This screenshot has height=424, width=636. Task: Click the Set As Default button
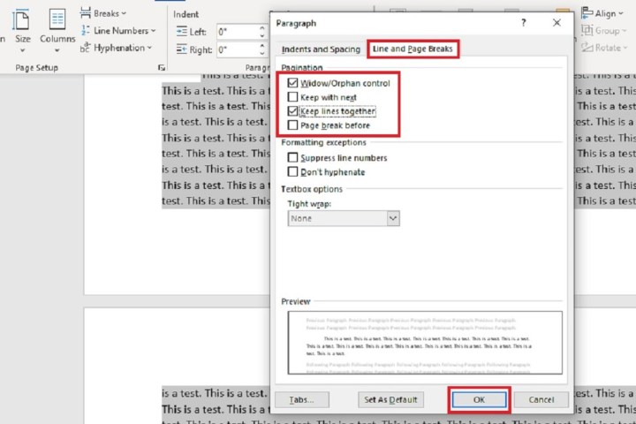(x=392, y=399)
